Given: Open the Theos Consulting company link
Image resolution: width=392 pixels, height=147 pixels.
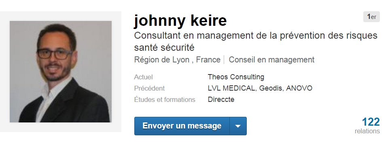Looking at the screenshot, I should (x=236, y=77).
